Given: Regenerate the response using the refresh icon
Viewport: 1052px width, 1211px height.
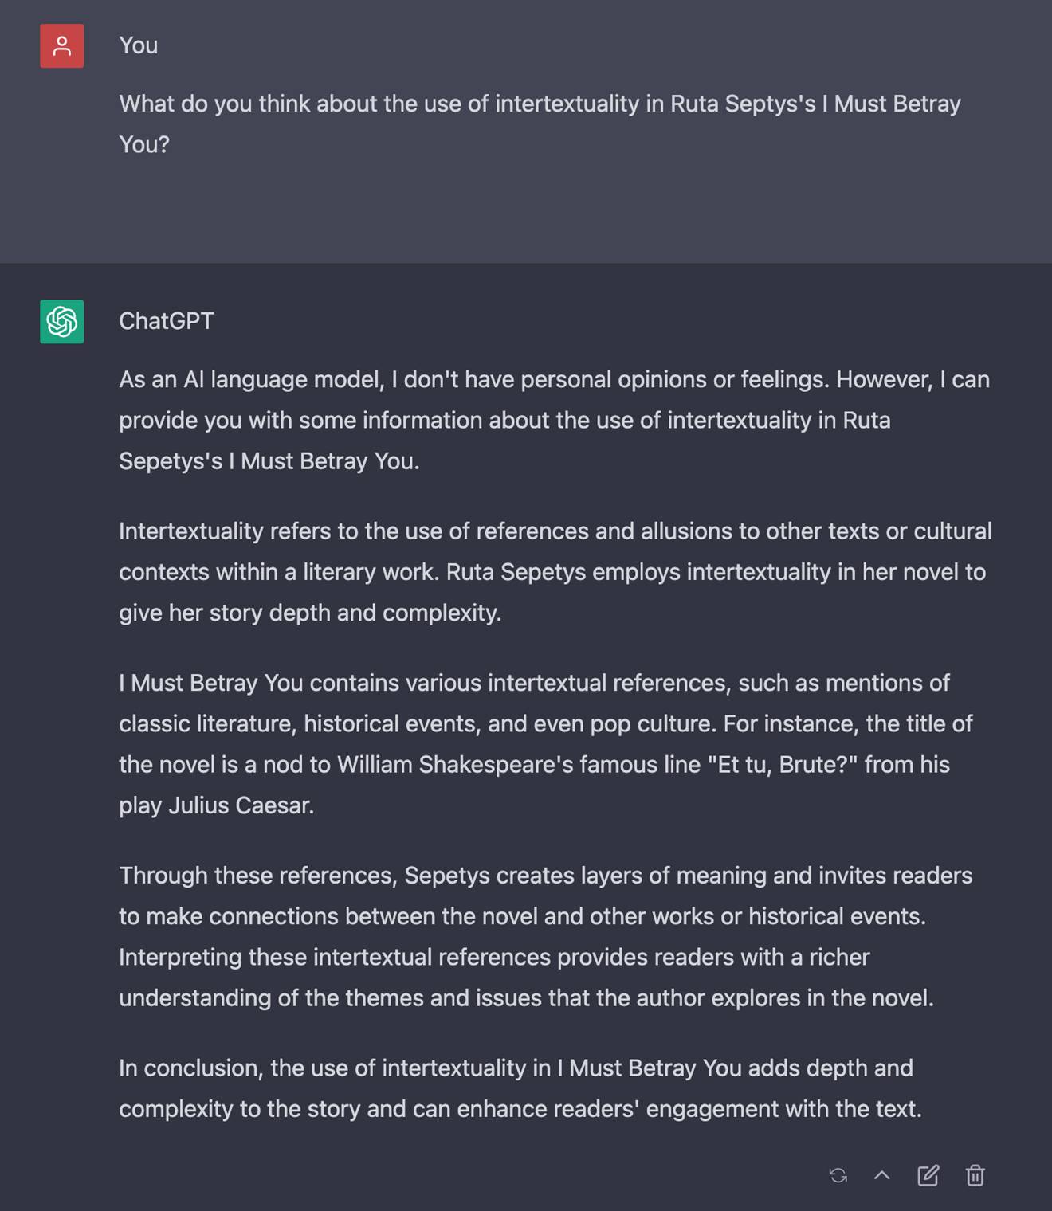Looking at the screenshot, I should coord(838,1174).
